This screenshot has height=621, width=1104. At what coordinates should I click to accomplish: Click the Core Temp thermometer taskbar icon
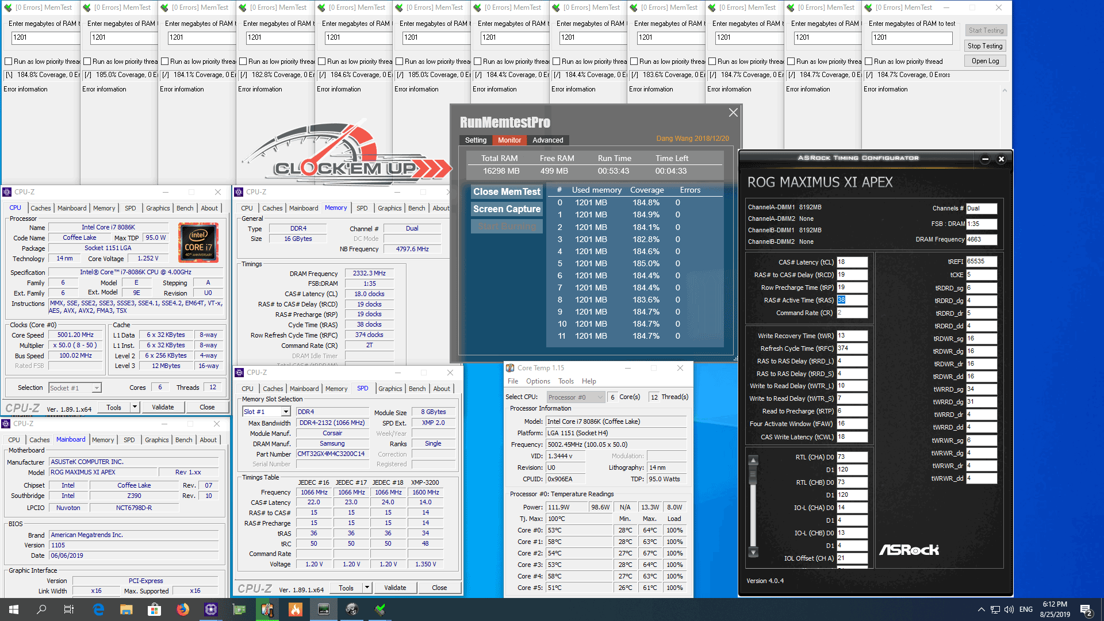[267, 609]
